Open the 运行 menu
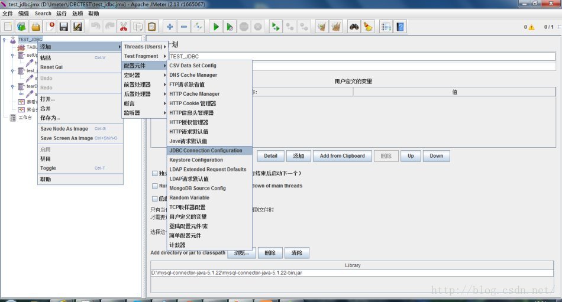 [x=62, y=14]
